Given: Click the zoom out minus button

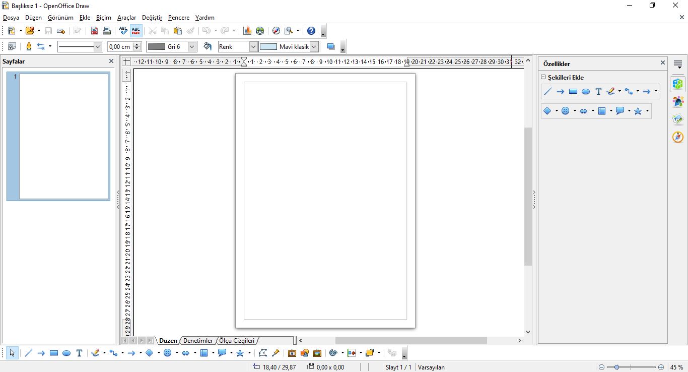Looking at the screenshot, I should tap(601, 367).
